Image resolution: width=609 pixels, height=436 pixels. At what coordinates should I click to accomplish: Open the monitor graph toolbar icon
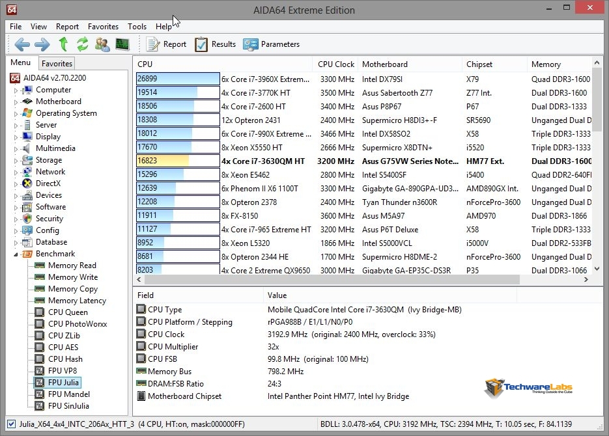click(x=122, y=44)
